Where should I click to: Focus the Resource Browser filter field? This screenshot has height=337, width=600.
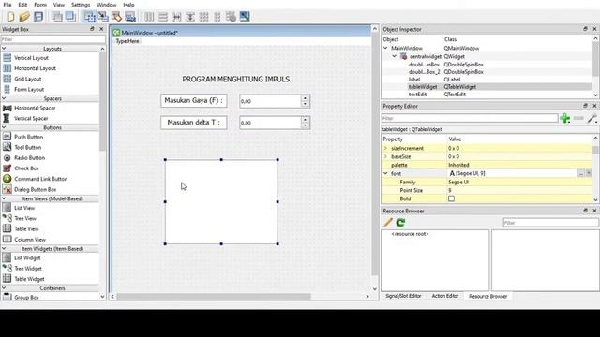pos(550,223)
